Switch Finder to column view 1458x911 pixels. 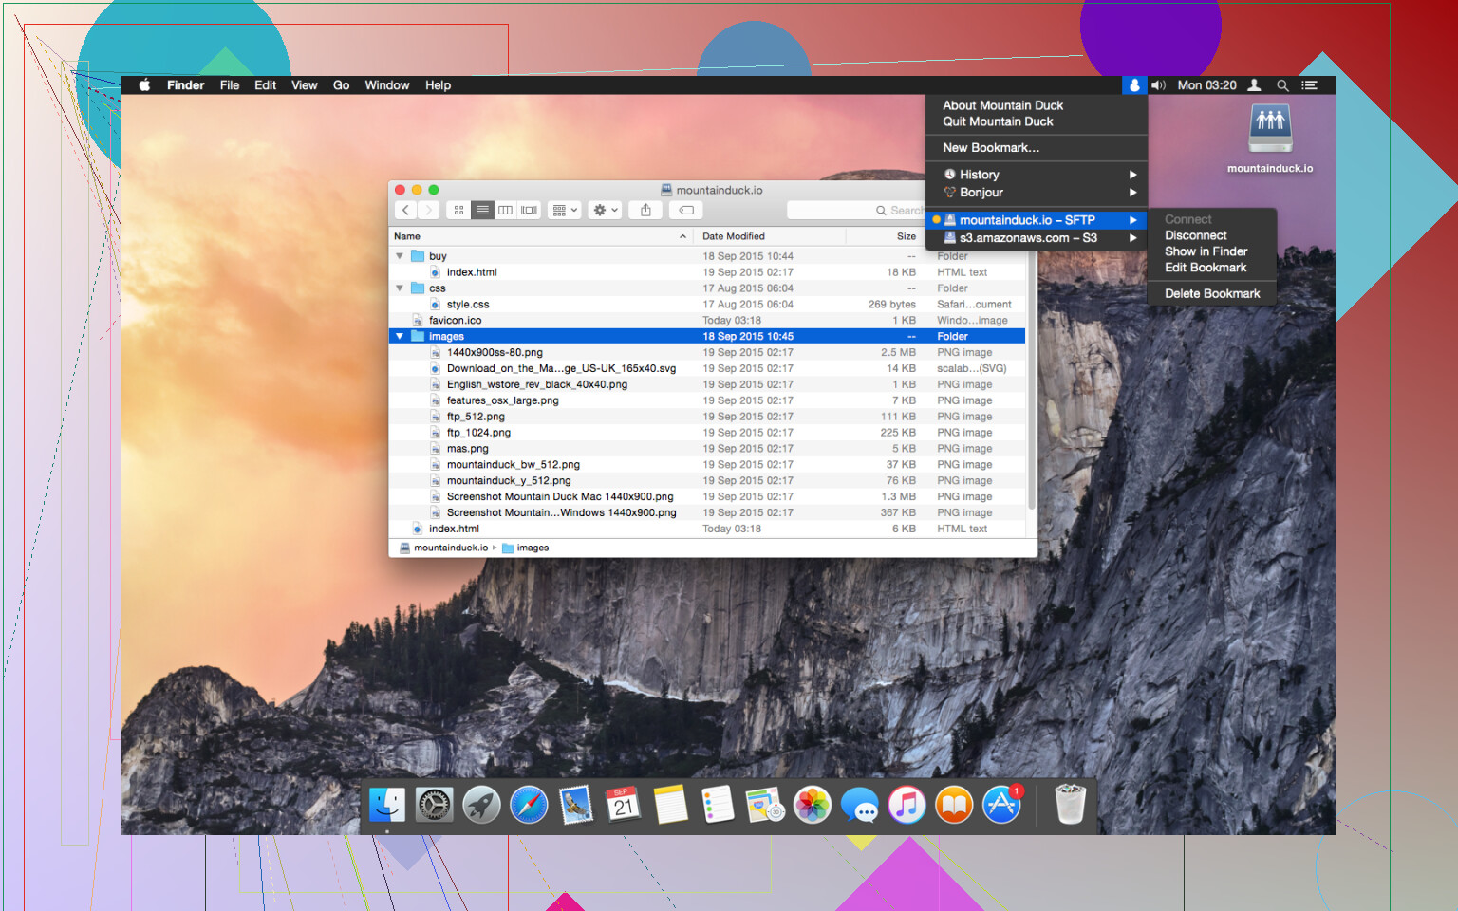click(x=506, y=210)
